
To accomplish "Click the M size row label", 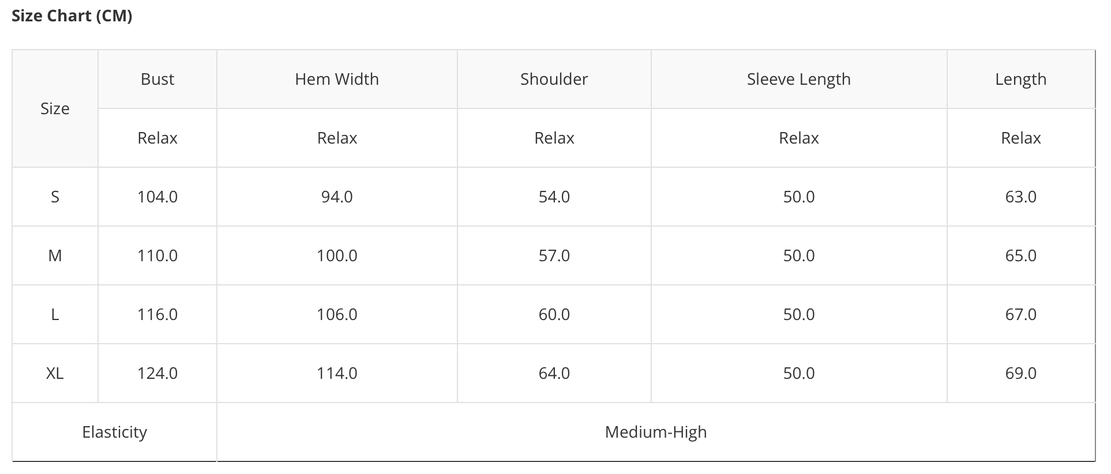I will [x=55, y=255].
